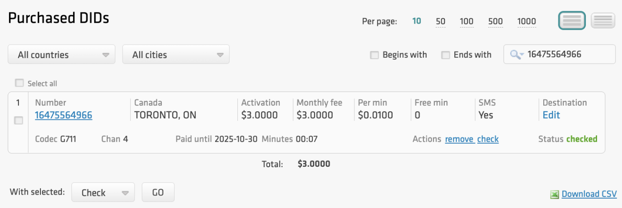Enable the Ends with checkbox
Image resolution: width=622 pixels, height=208 pixels.
point(446,55)
